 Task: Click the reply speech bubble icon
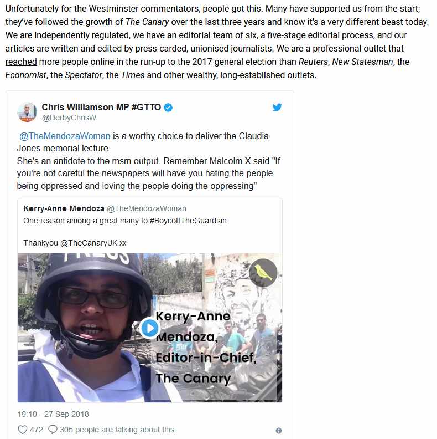coord(53,430)
